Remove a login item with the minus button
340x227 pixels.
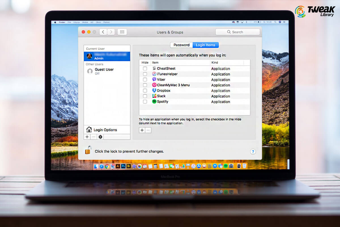(x=148, y=130)
